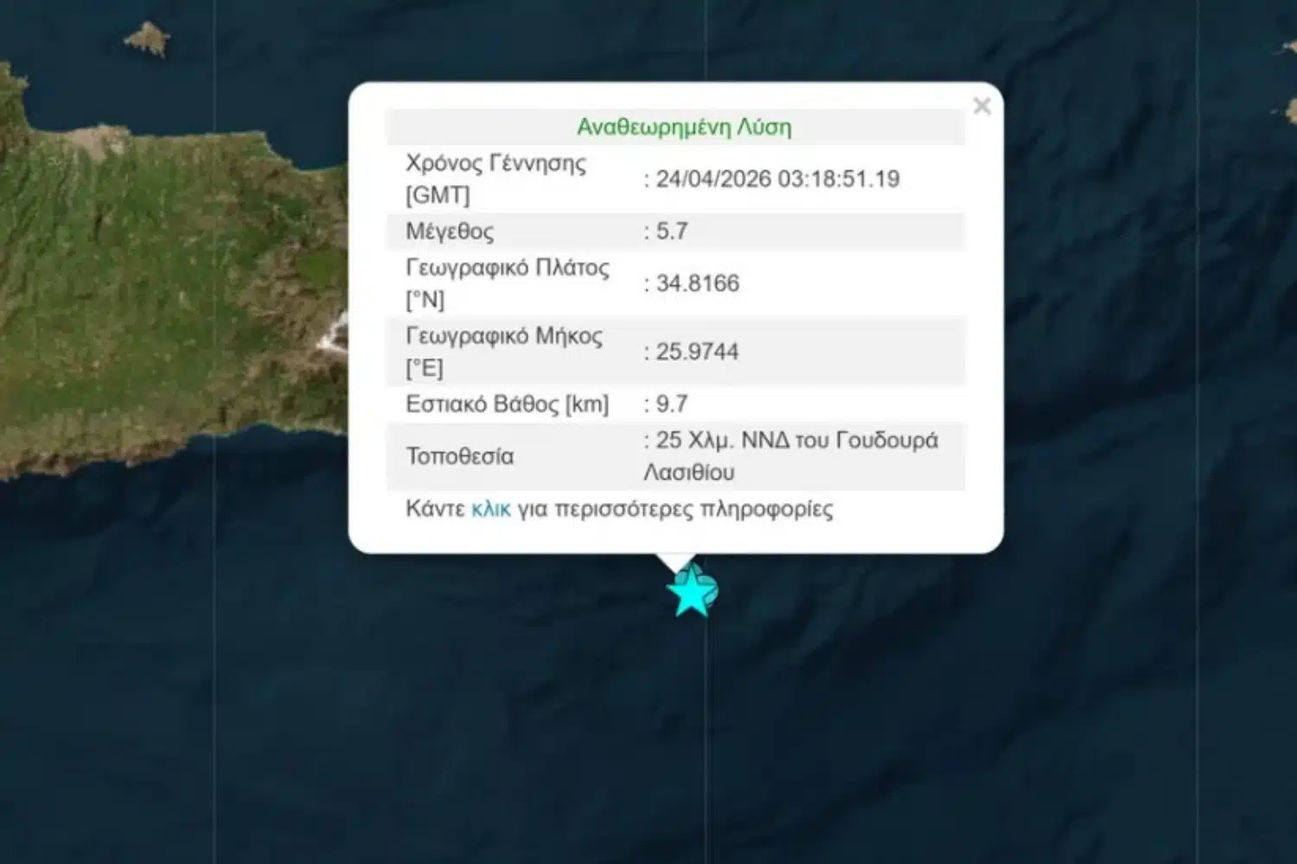Click the Τοποθεσία row label
Image resolution: width=1297 pixels, height=864 pixels.
[459, 456]
